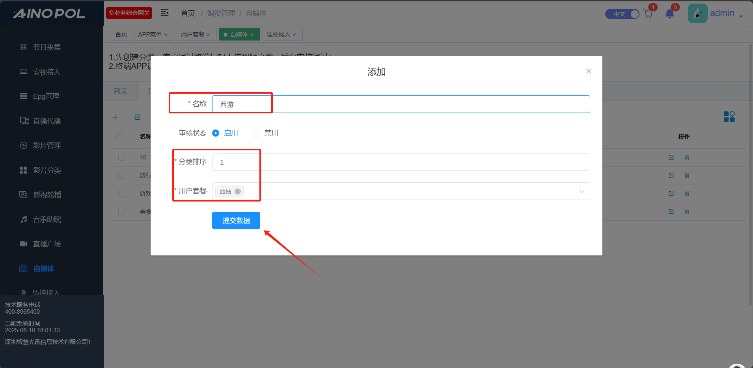Close the 添加 dialog
753x368 pixels.
click(x=588, y=71)
